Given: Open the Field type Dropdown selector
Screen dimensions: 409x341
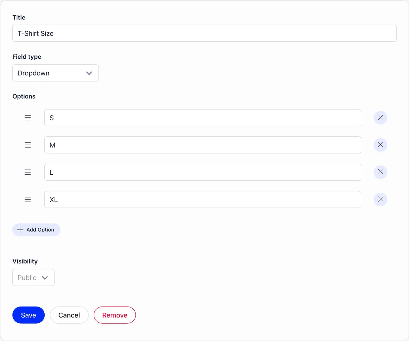Looking at the screenshot, I should (x=56, y=73).
